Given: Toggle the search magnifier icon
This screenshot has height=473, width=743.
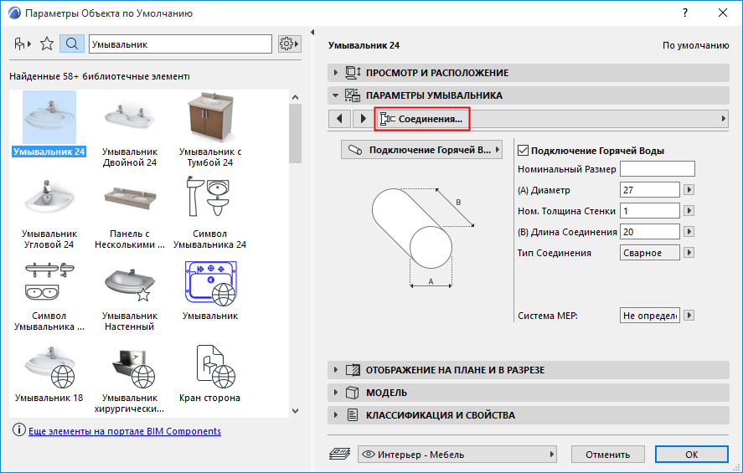Looking at the screenshot, I should coord(72,44).
